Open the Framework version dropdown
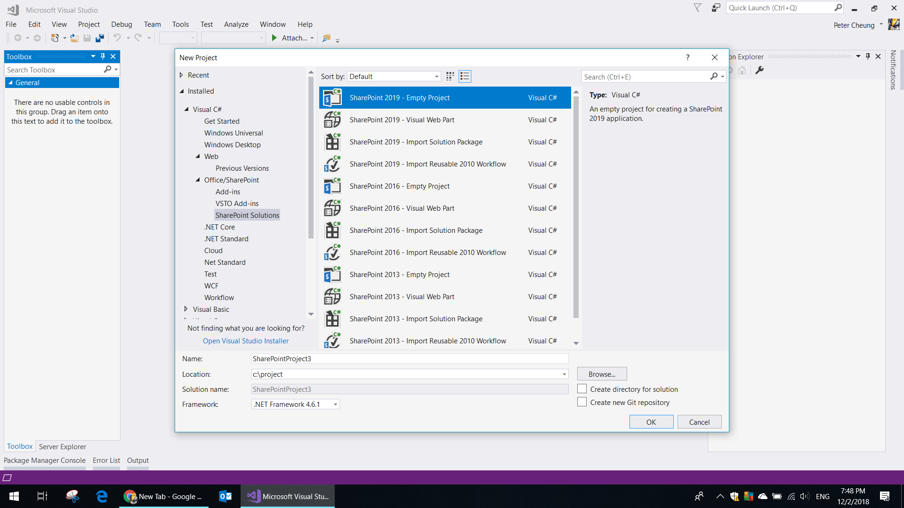 tap(296, 405)
